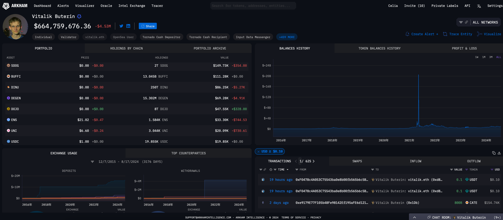Image resolution: width=503 pixels, height=220 pixels.
Task: Click the CATE token icon
Action: [467, 203]
